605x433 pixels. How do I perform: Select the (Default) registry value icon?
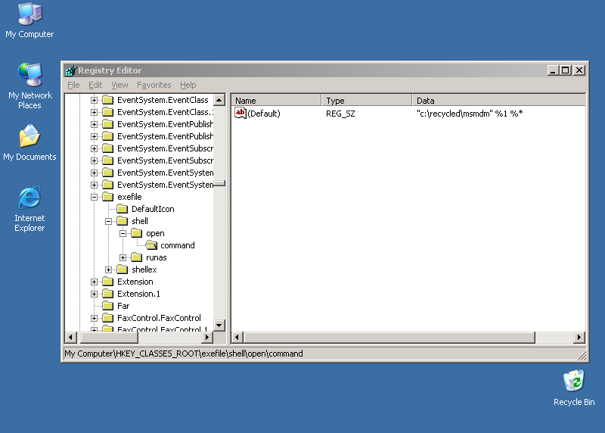coord(241,113)
